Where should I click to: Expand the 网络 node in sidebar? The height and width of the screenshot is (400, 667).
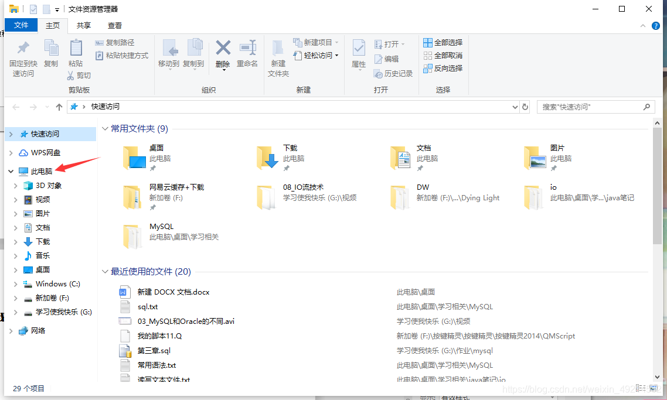11,330
